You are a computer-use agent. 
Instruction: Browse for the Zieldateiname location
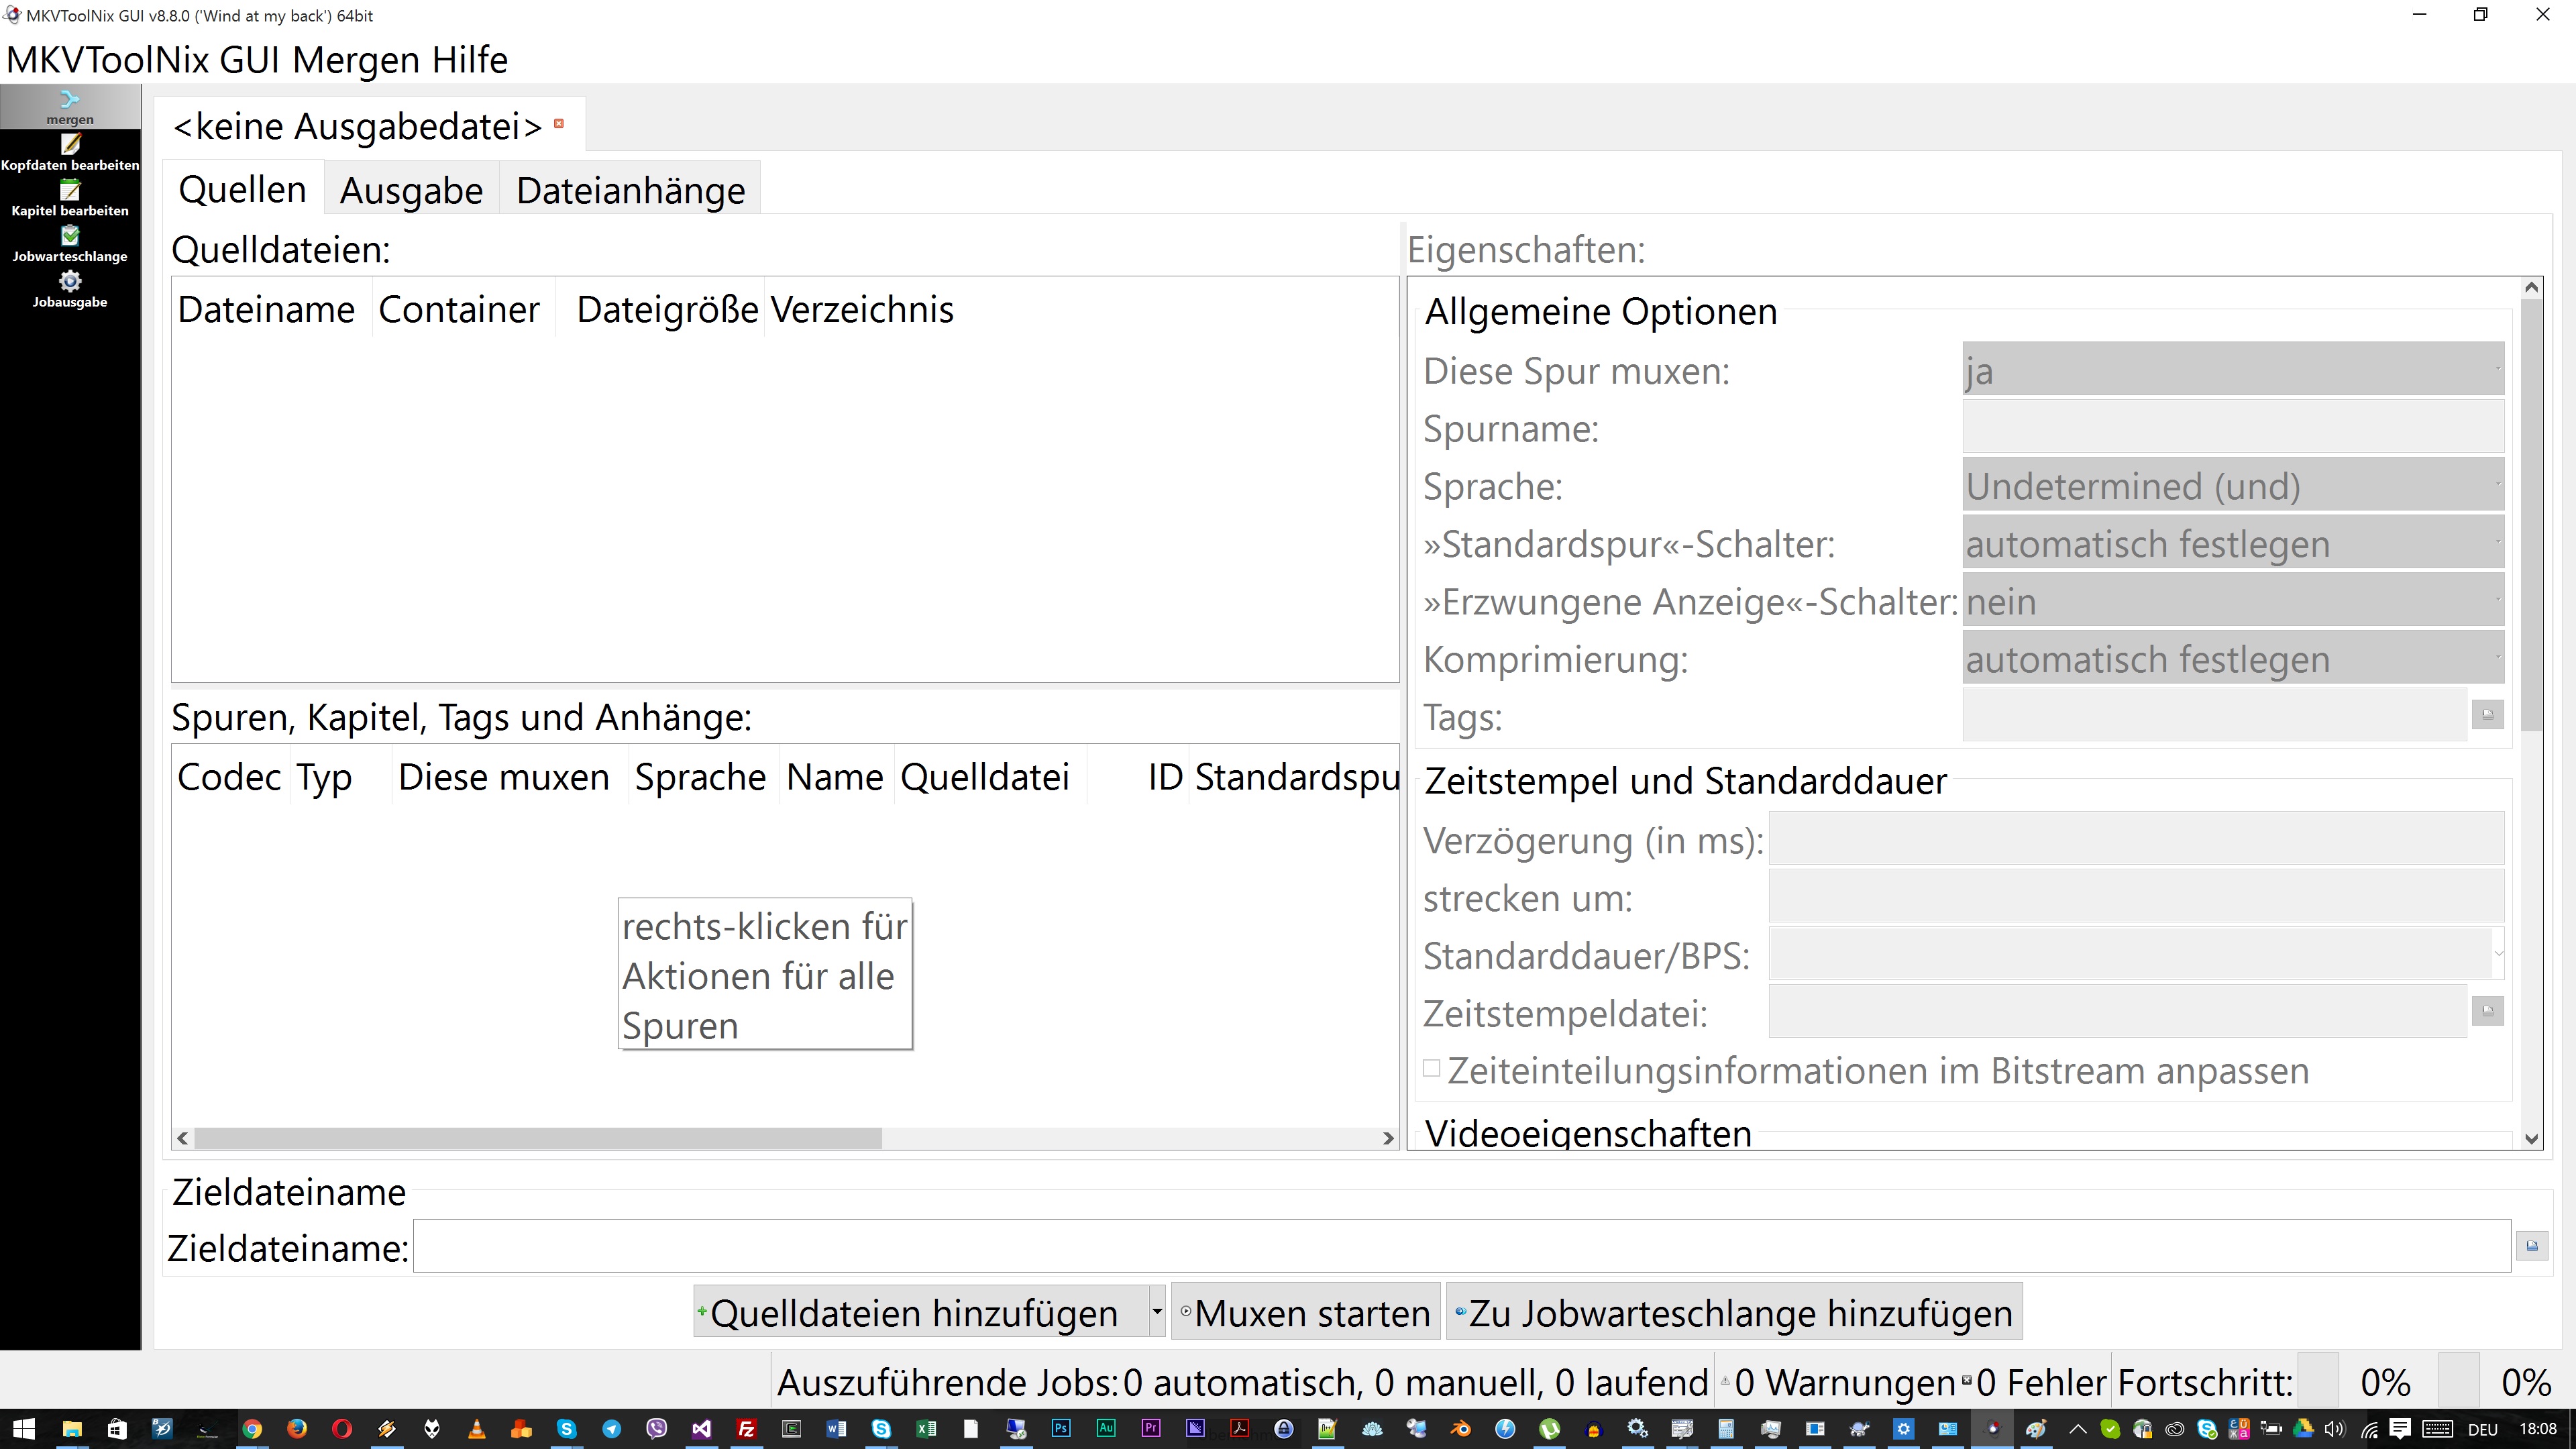(2532, 1246)
